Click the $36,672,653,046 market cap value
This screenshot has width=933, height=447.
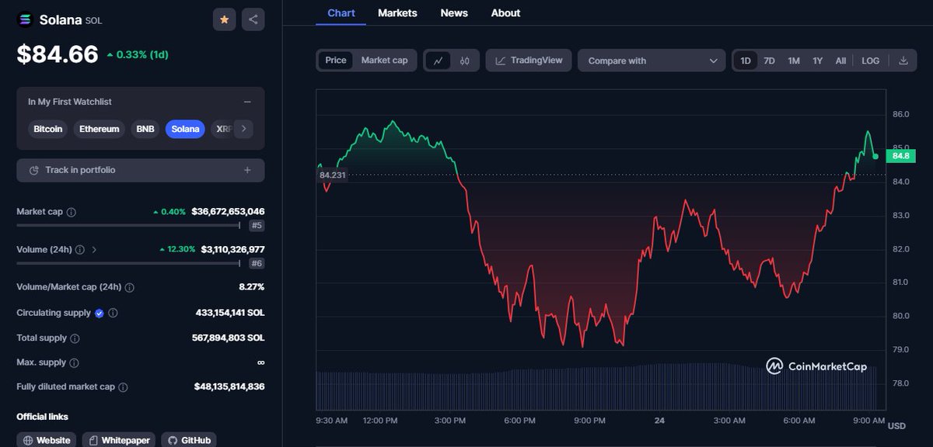click(228, 211)
